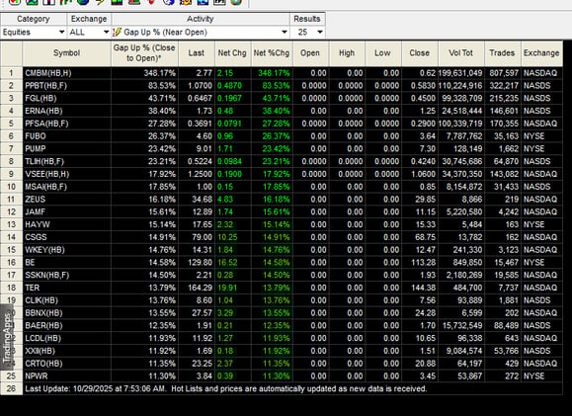Click the High column header

click(x=347, y=53)
